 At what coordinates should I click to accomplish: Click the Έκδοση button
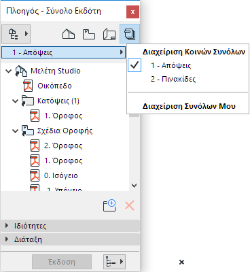(62, 262)
